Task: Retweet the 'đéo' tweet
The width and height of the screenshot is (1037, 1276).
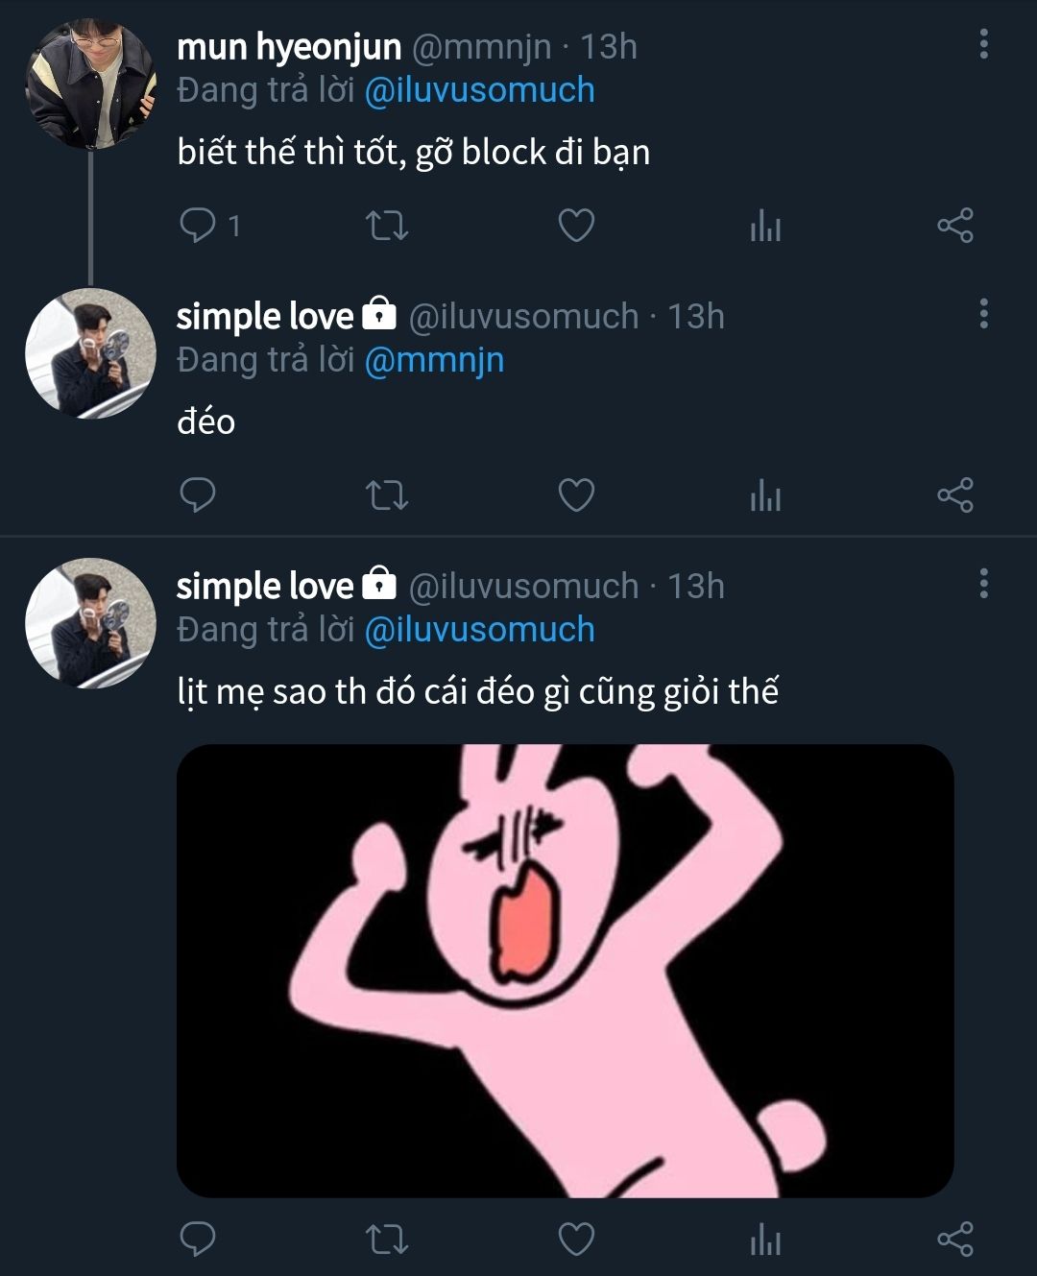Action: (388, 495)
